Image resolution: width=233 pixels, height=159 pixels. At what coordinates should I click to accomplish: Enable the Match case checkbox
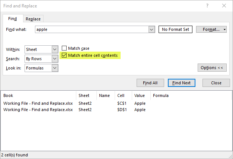(x=64, y=48)
